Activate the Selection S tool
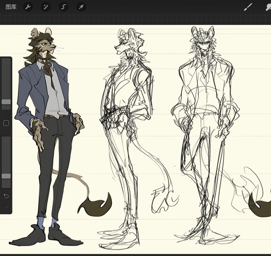The image size is (271, 256). [63, 7]
